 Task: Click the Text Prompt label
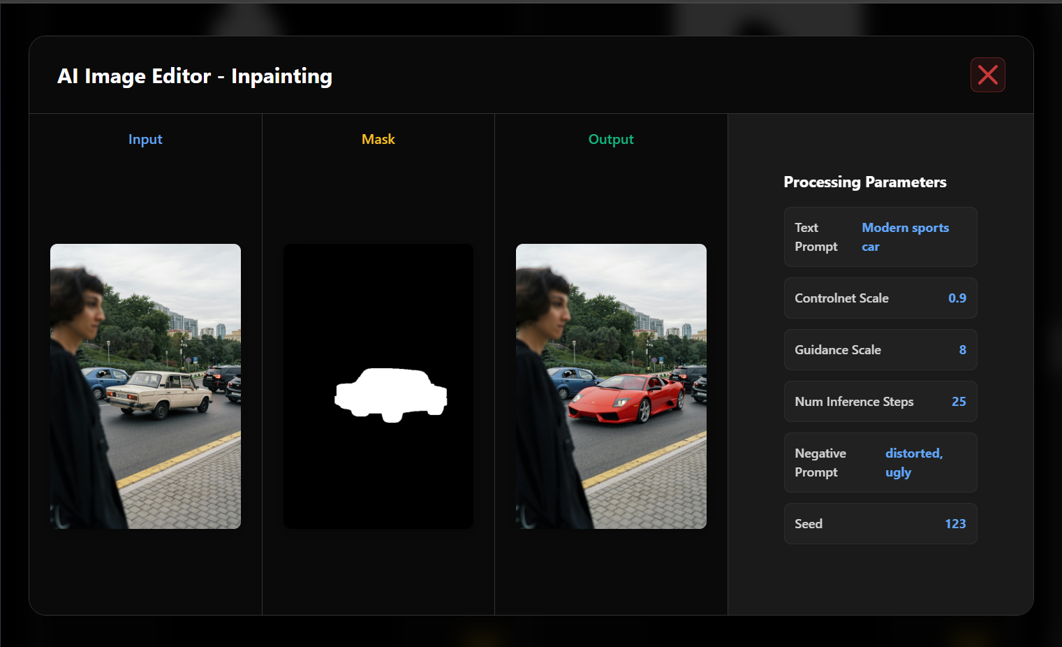(x=816, y=237)
